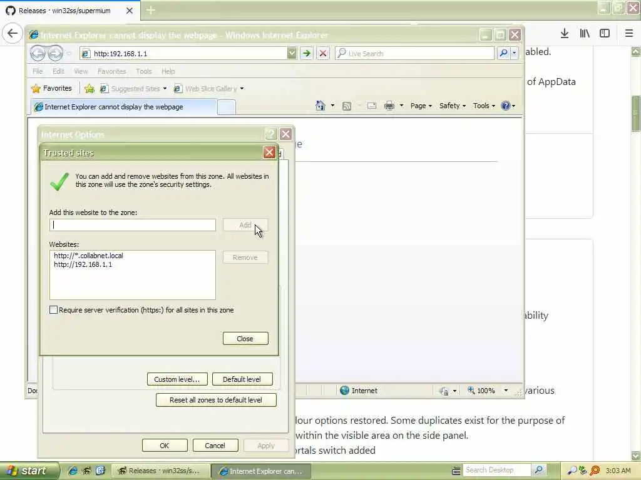Screen dimensions: 641x480
Task: Click OK in Internet Options dialog
Action: pyautogui.click(x=165, y=445)
